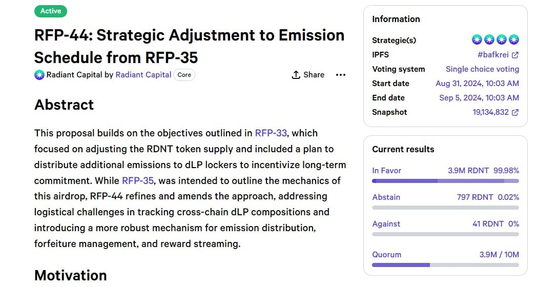Open the RFP-33 proposal link
Image resolution: width=558 pixels, height=287 pixels.
271,133
